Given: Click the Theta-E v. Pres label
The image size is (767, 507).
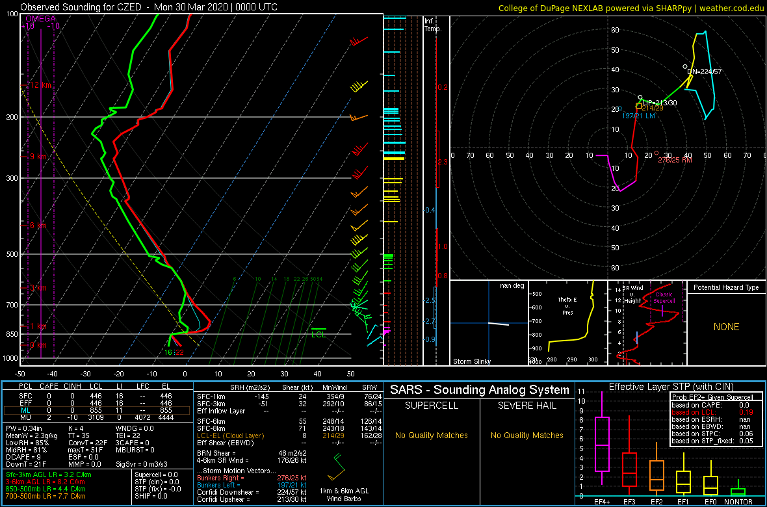Looking at the screenshot, I should pos(568,305).
